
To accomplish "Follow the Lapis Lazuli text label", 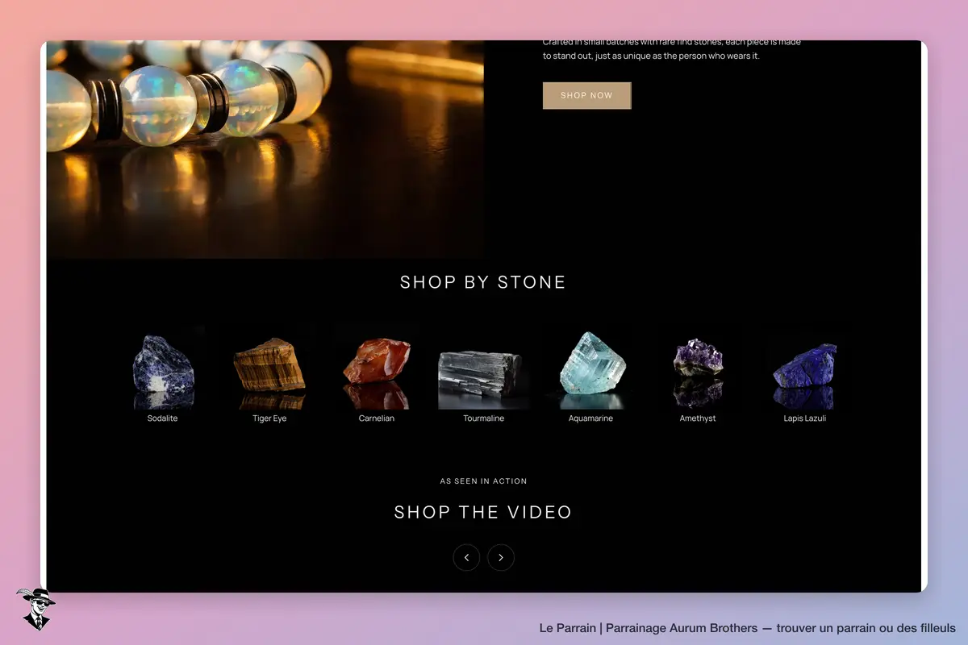I will coord(805,418).
